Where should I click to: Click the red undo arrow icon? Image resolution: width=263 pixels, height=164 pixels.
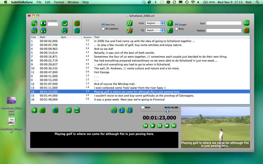77,23
